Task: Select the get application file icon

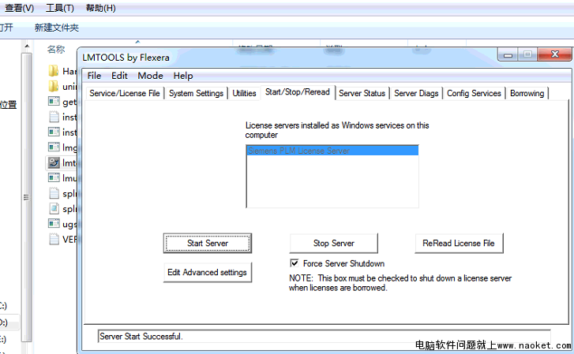Action: (54, 101)
